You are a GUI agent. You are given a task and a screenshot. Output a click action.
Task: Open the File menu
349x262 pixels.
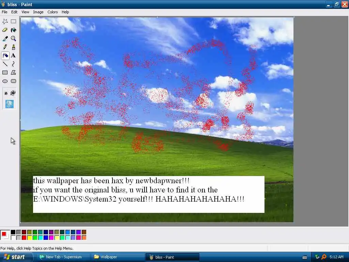[4, 12]
